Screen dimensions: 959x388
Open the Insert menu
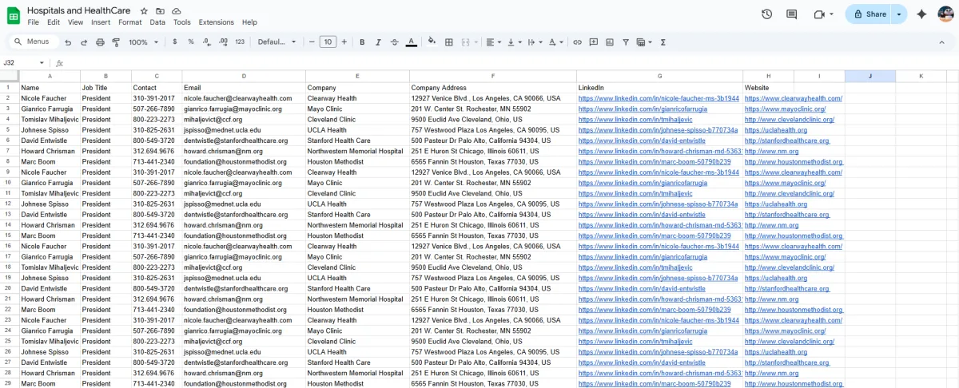coord(101,22)
